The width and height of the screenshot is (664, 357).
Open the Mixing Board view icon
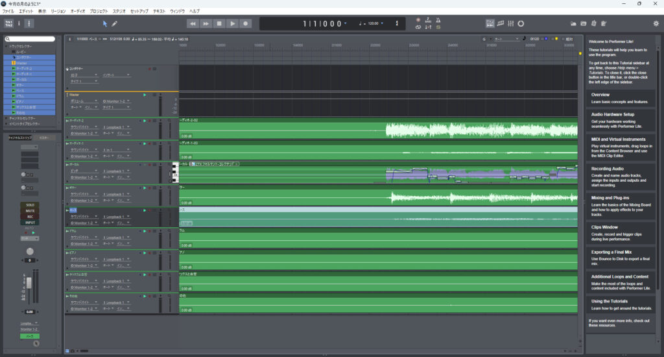511,23
